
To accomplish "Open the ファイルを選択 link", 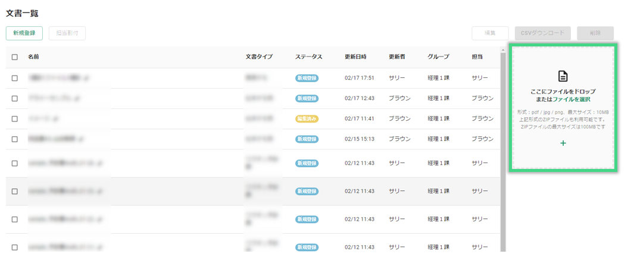I will pos(571,99).
